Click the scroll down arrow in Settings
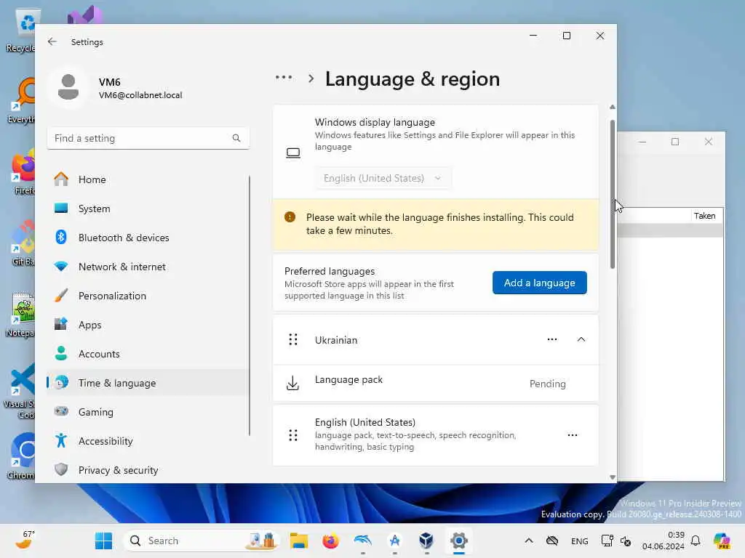Screen dimensions: 745x558 click(613, 477)
